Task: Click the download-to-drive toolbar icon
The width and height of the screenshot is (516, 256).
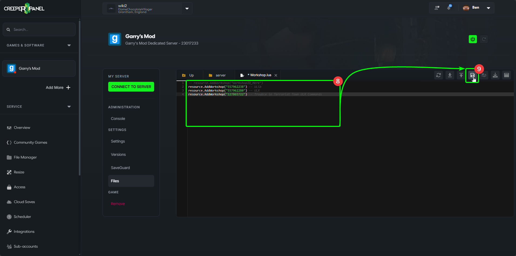Action: (495, 75)
